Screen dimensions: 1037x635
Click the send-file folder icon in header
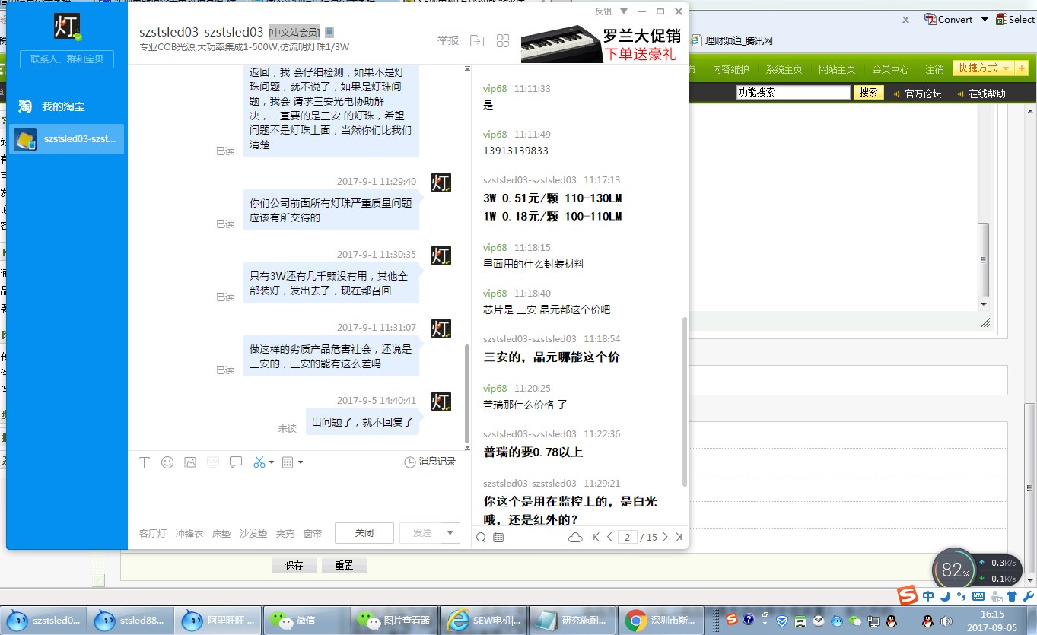(477, 40)
